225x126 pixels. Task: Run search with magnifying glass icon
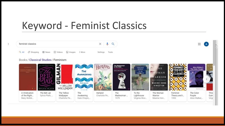coord(113,44)
